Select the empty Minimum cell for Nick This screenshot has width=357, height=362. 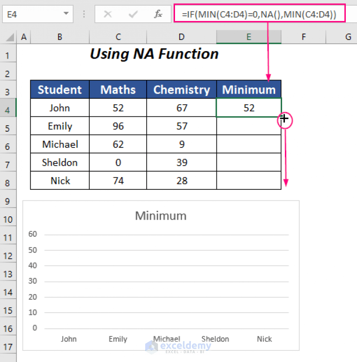point(249,181)
